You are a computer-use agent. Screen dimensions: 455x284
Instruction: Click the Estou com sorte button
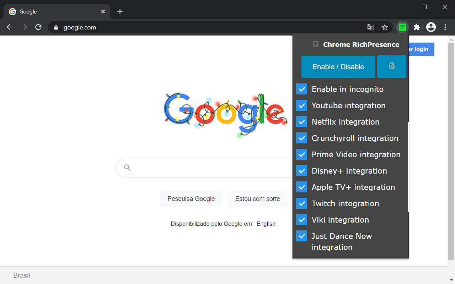(x=258, y=199)
